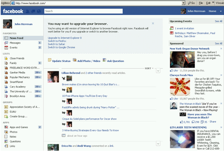Open News Feed icon in Favorites
This screenshot has height=151, width=224.
click(x=6, y=38)
